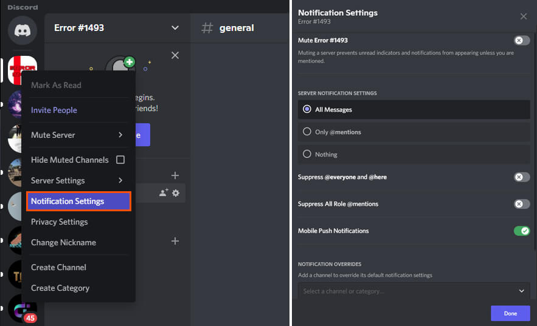This screenshot has width=537, height=326.
Task: Select the All Messages radio option
Action: 414,109
